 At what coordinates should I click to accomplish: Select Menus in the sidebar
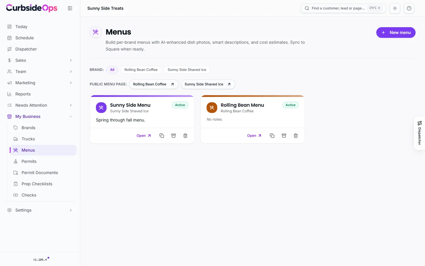pyautogui.click(x=43, y=150)
